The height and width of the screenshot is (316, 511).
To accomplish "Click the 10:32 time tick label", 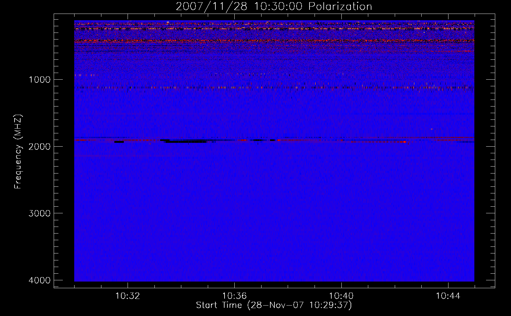I will click(x=128, y=296).
